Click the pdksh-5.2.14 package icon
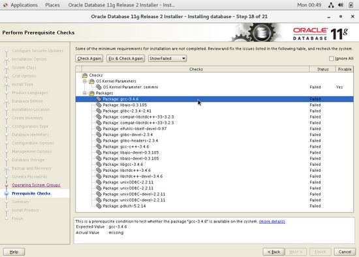The height and width of the screenshot is (257, 359). click(x=99, y=206)
